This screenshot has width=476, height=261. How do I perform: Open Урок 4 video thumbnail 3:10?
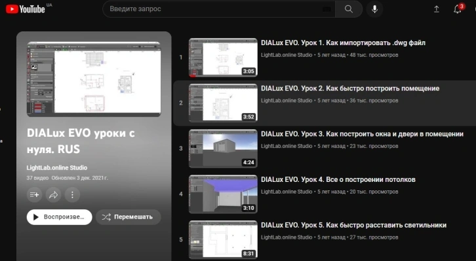(223, 194)
